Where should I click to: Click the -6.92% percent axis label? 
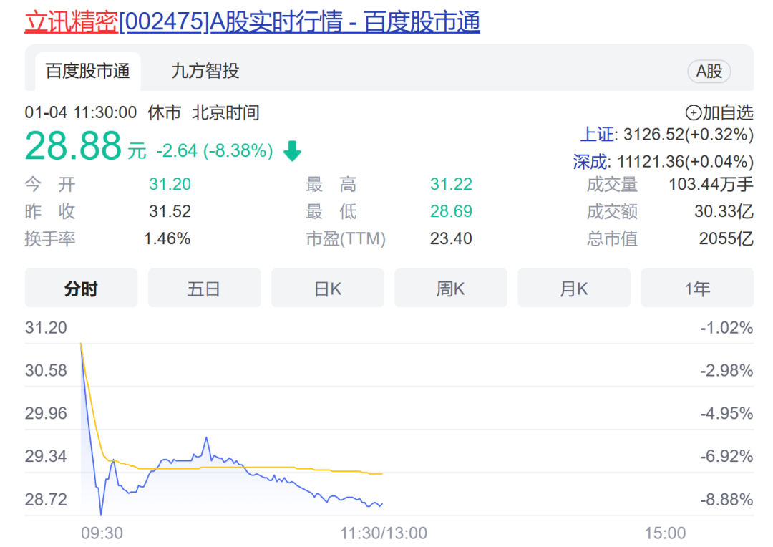pos(726,456)
